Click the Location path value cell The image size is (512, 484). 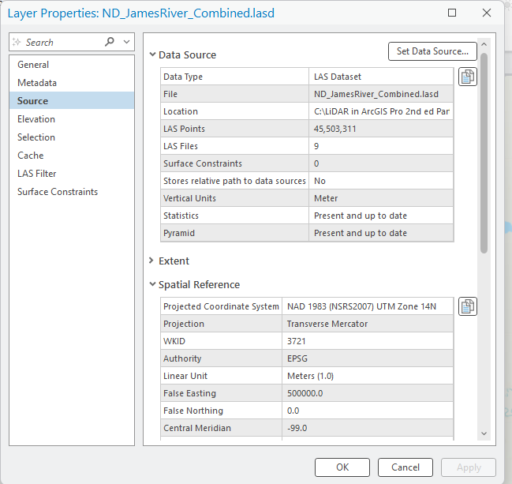(381, 111)
